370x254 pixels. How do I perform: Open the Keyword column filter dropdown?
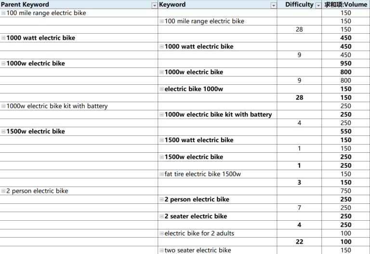(274, 5)
